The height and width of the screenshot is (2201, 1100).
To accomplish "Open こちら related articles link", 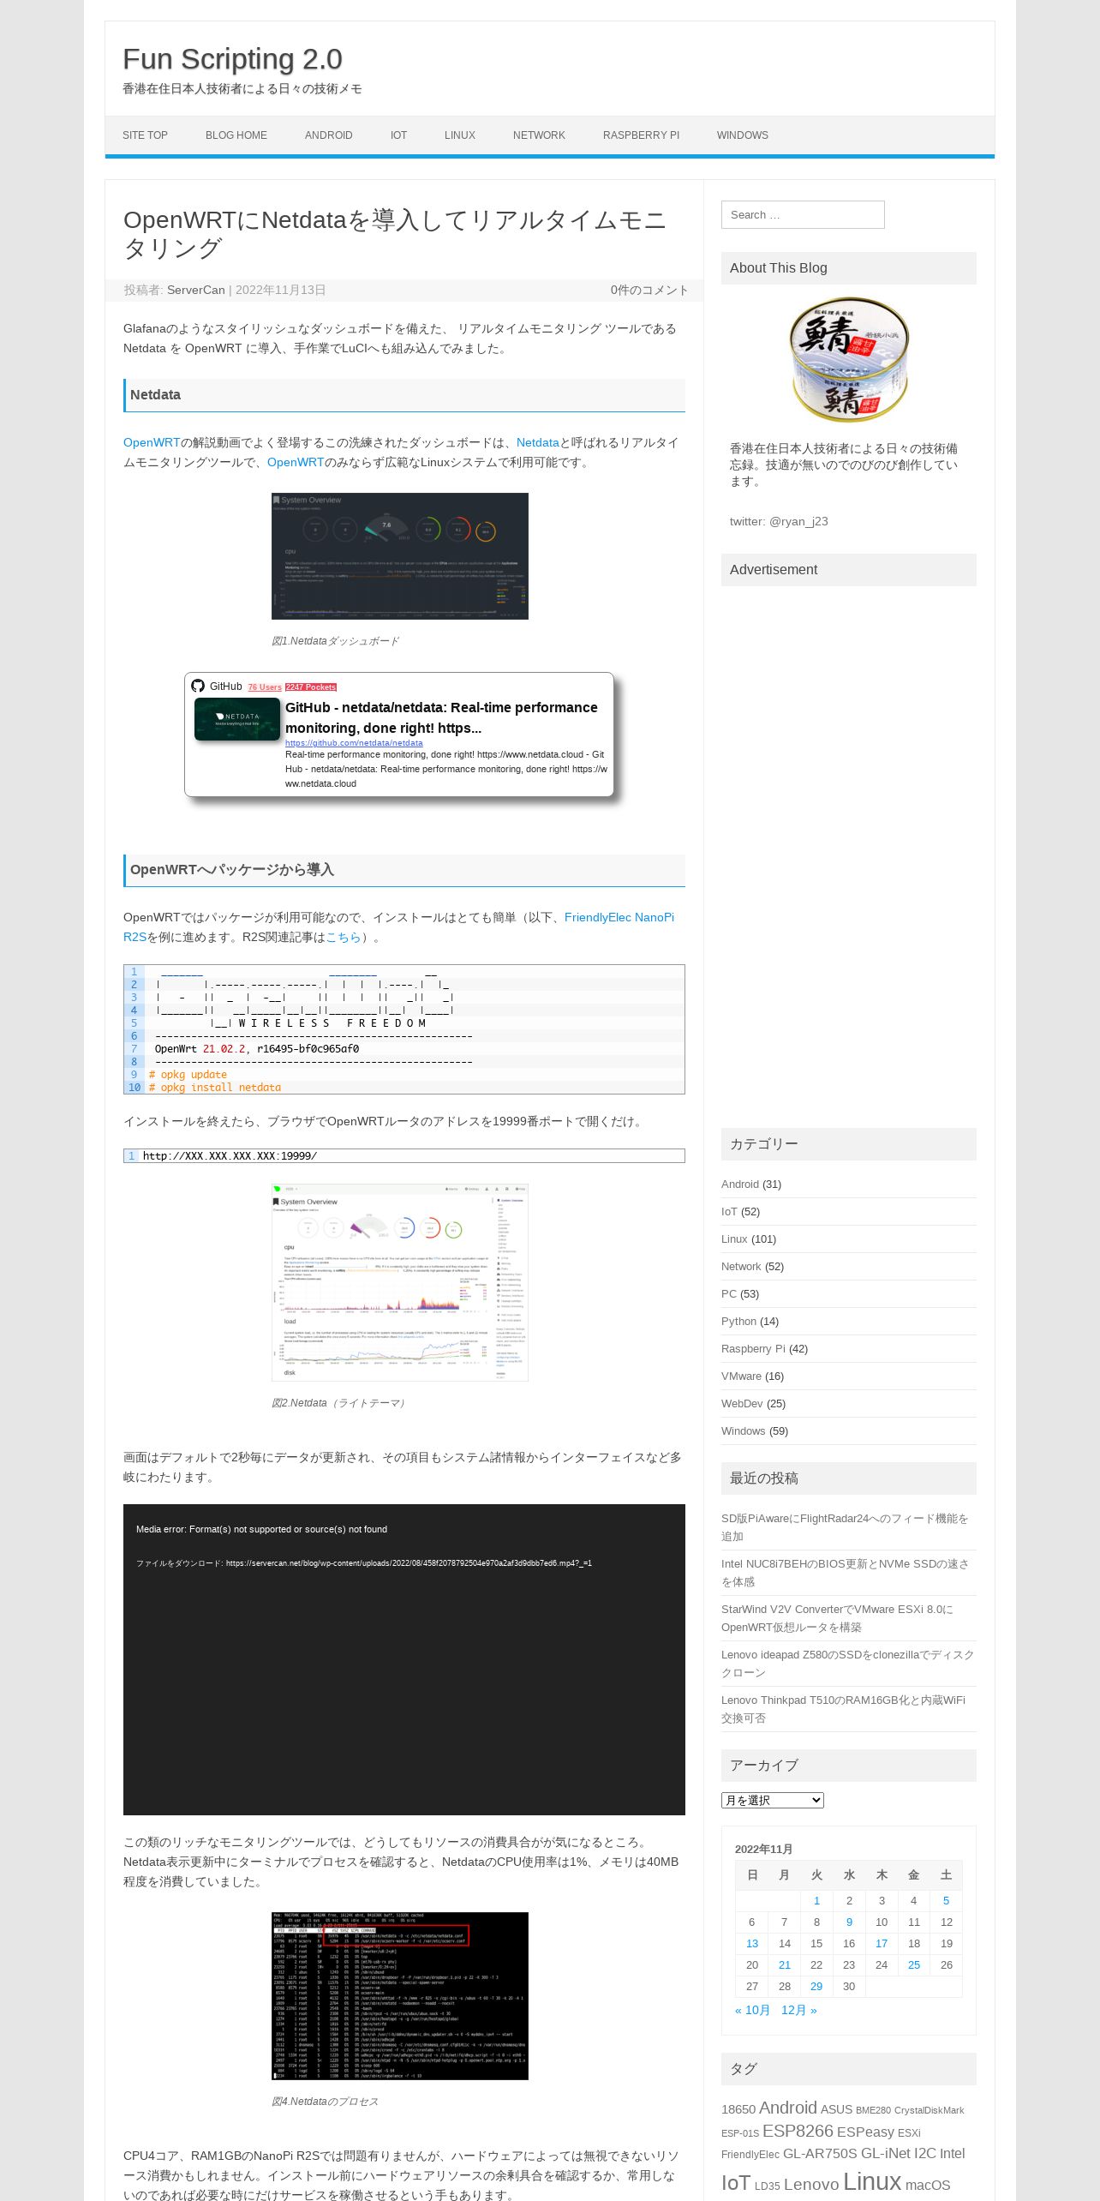I will coord(344,938).
